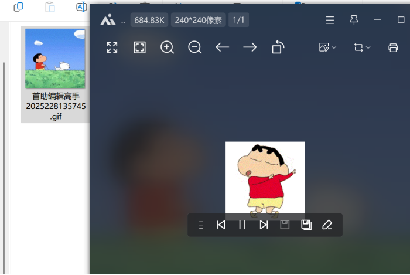This screenshot has width=410, height=275.
Task: Click the rename icon in Explorer toolbar
Action: [x=81, y=7]
